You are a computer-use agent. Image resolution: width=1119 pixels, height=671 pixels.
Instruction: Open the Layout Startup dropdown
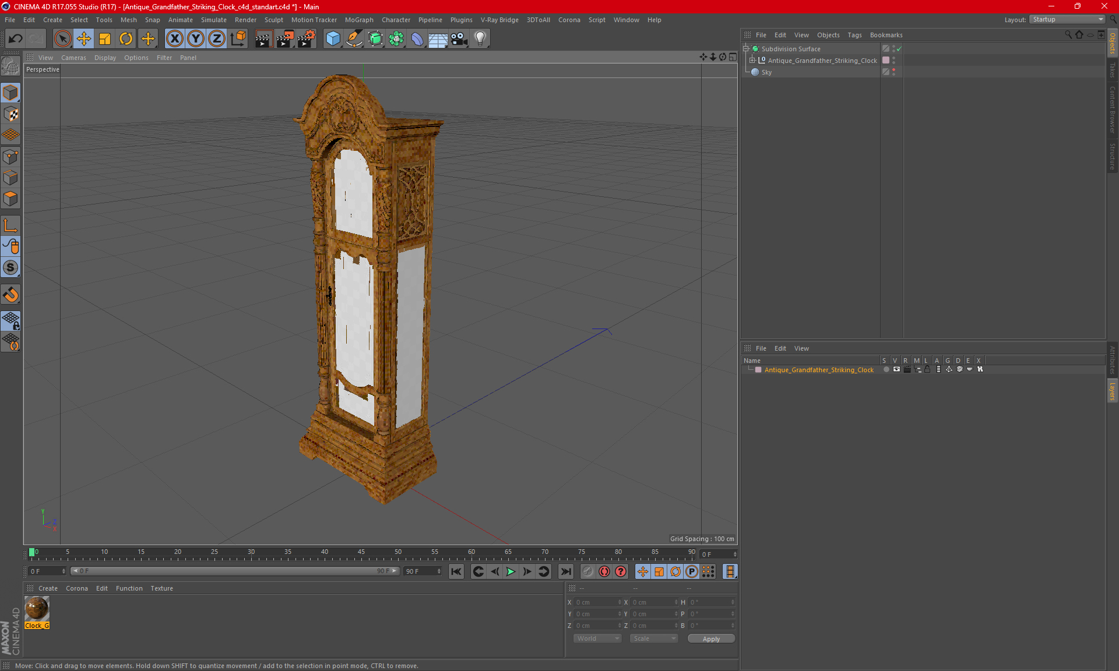[x=1068, y=19]
